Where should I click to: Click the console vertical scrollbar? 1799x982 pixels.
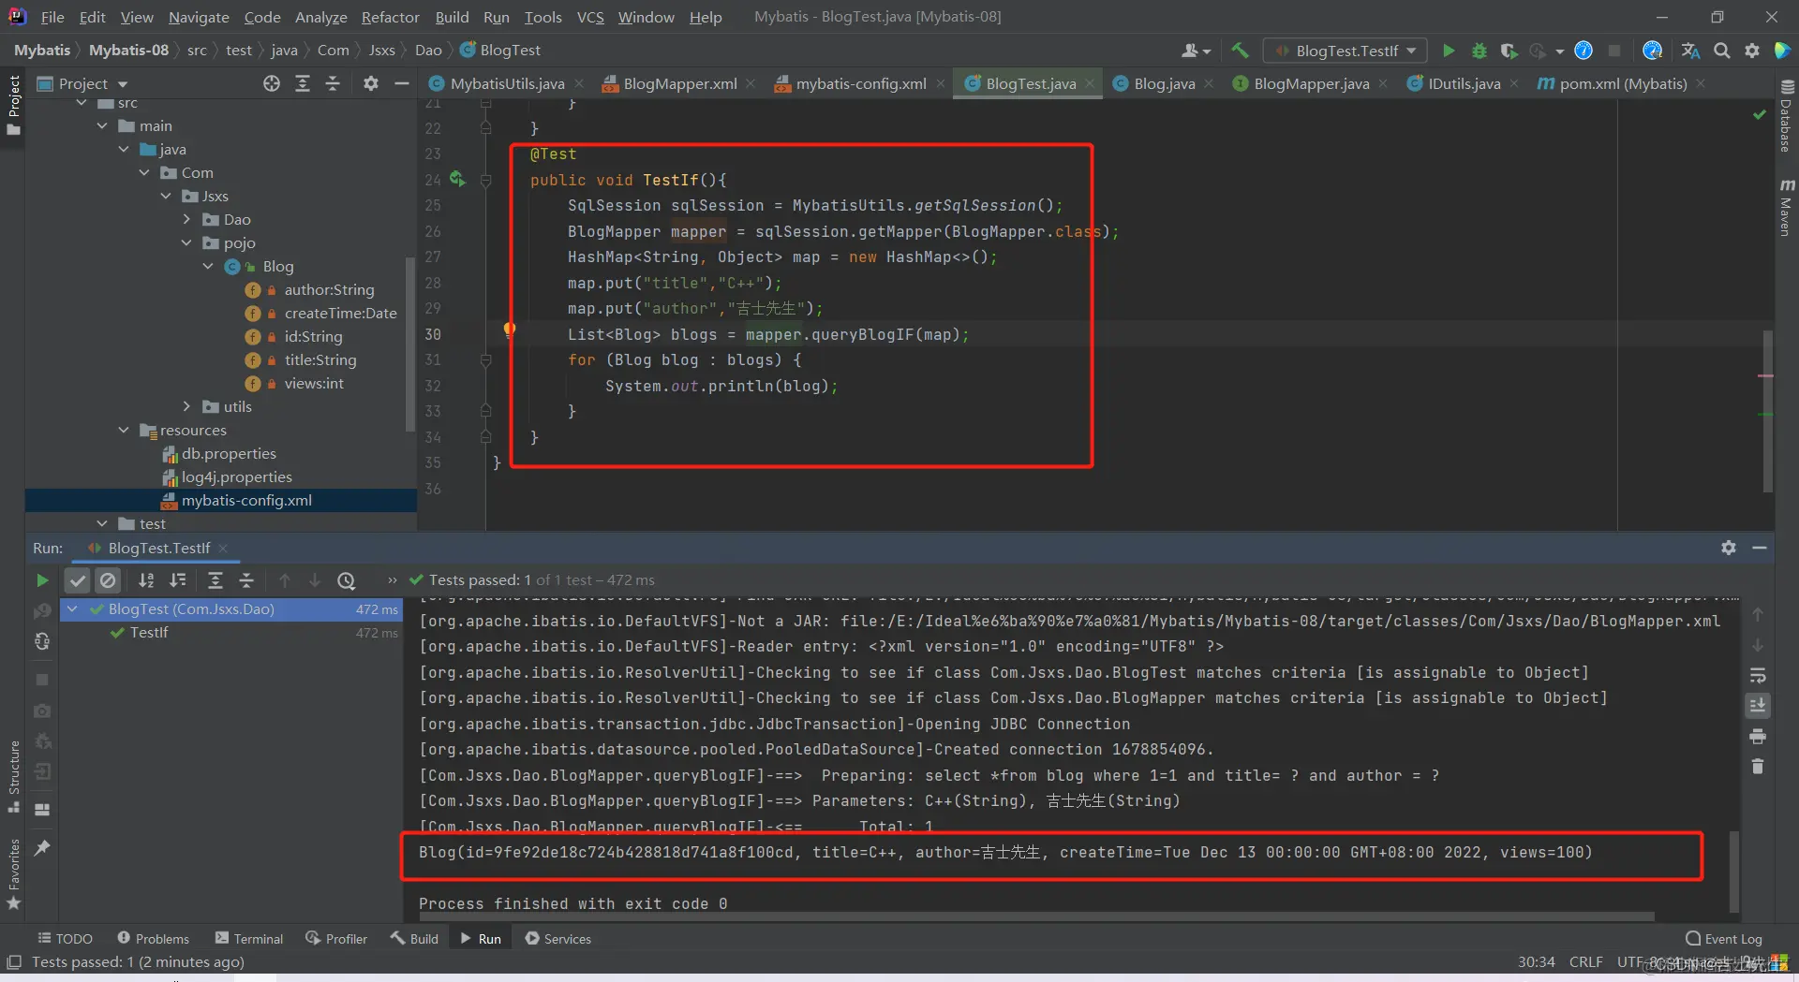(x=1733, y=872)
